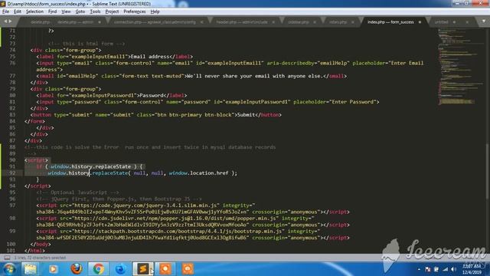Open the Edit menu
Viewport: 490px width, 276px height.
pyautogui.click(x=18, y=11)
